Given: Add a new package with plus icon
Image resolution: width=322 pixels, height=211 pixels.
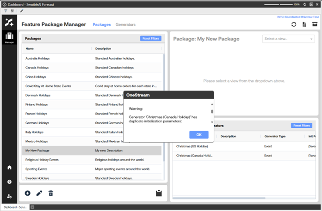Looking at the screenshot, I should tap(27, 193).
